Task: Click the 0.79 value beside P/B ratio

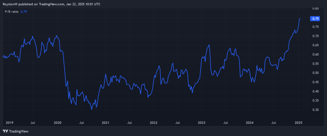Action: click(24, 11)
